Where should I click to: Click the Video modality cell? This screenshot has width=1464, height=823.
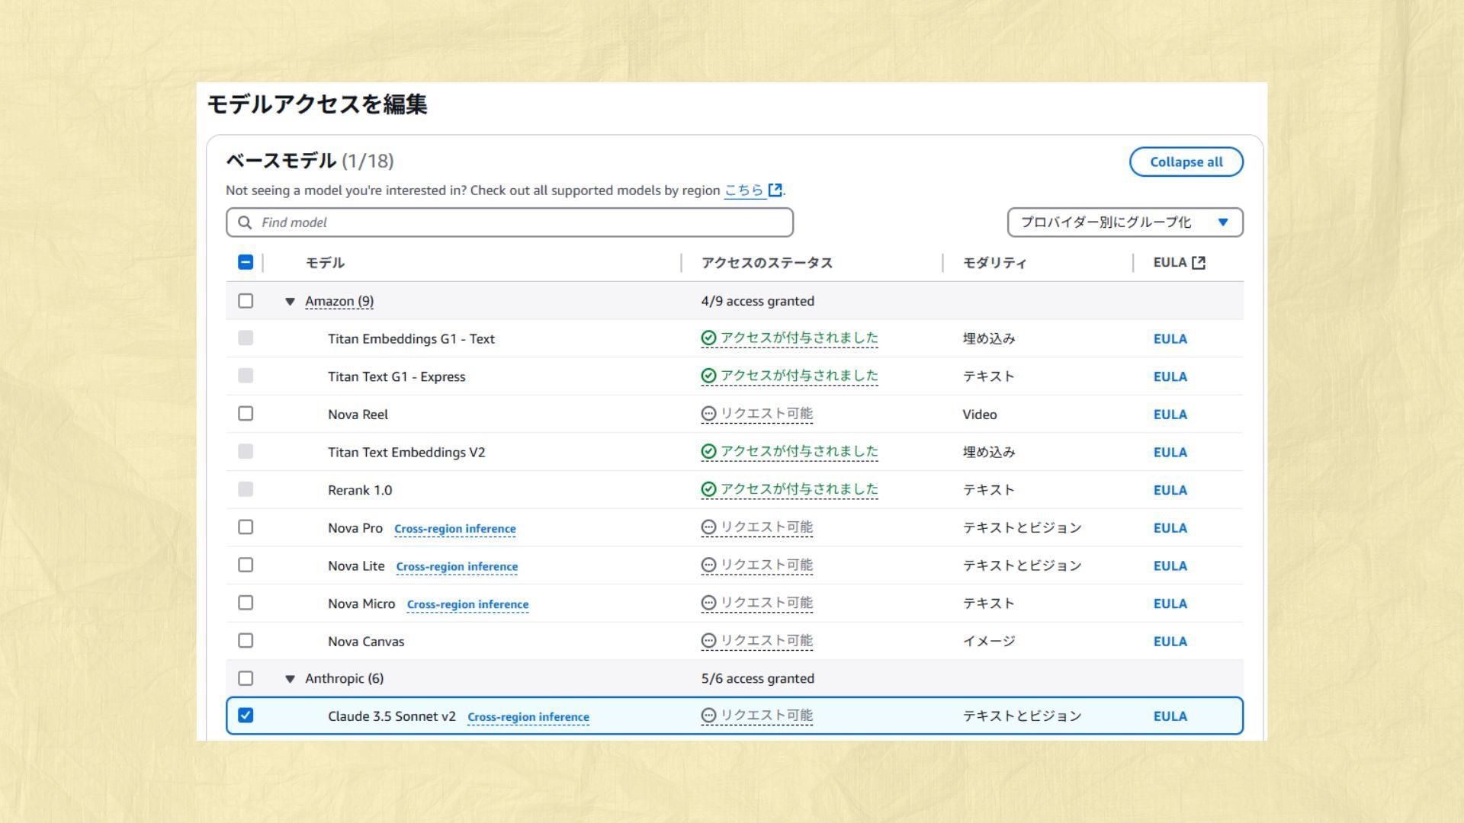pyautogui.click(x=980, y=415)
